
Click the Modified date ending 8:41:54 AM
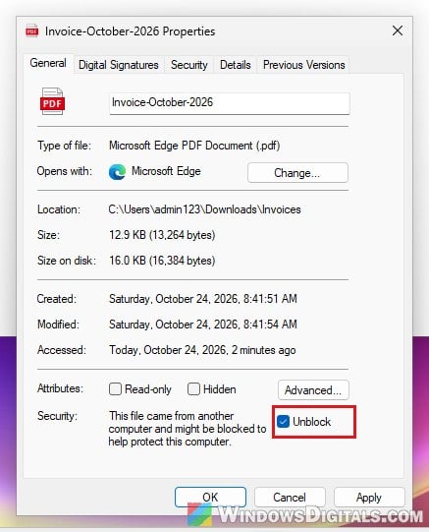tap(203, 324)
